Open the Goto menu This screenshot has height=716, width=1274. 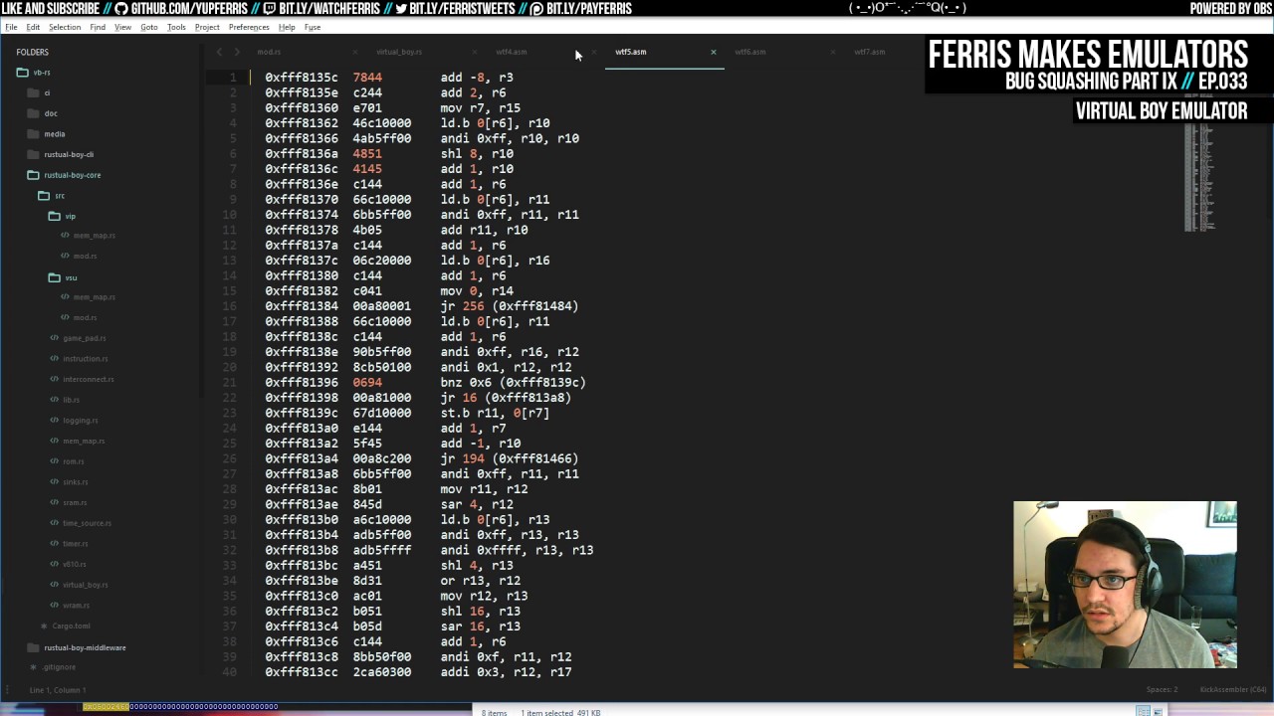pos(149,27)
